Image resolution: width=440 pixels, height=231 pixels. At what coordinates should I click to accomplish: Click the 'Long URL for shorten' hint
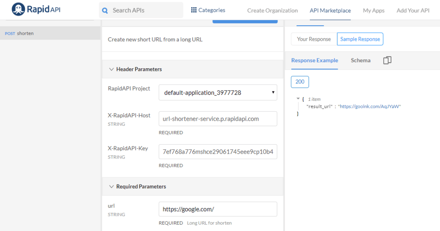[x=209, y=223]
